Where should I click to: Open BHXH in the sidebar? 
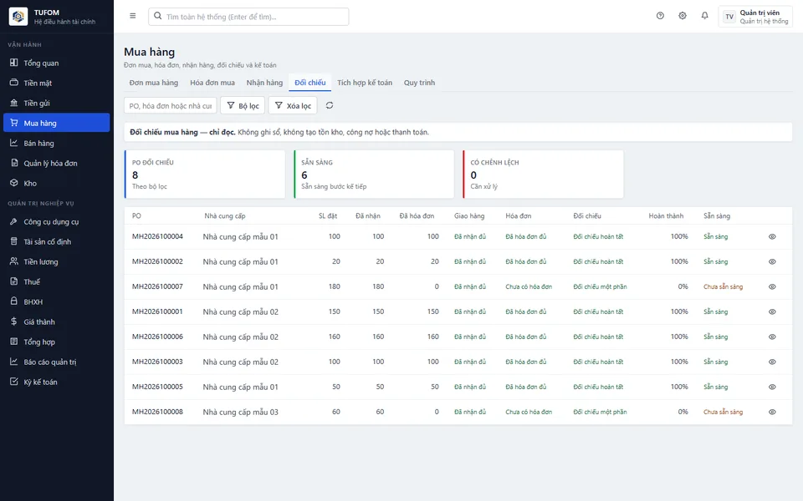click(x=56, y=301)
